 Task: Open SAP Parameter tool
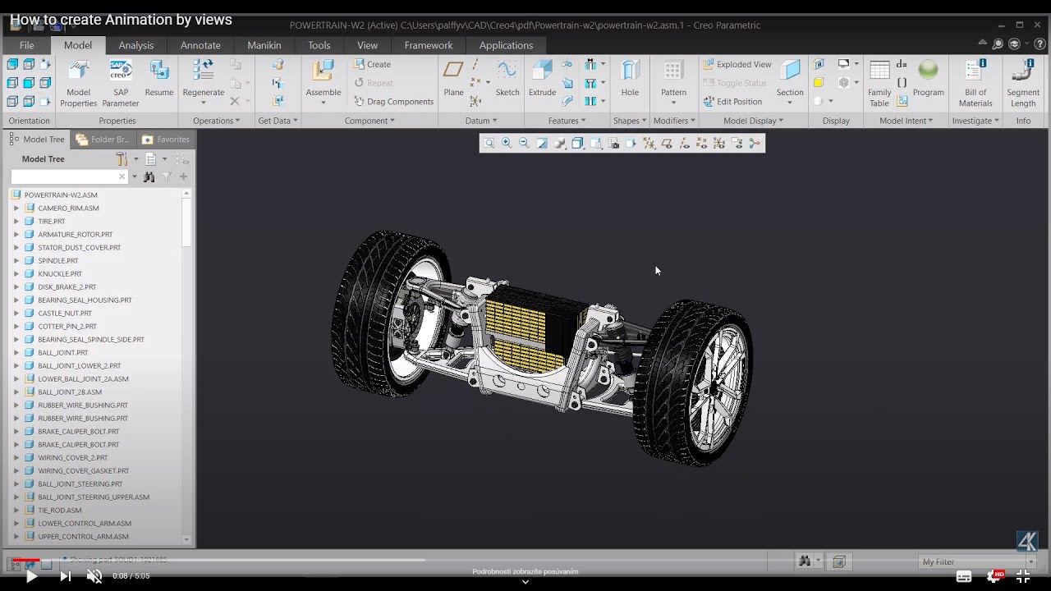tap(121, 83)
